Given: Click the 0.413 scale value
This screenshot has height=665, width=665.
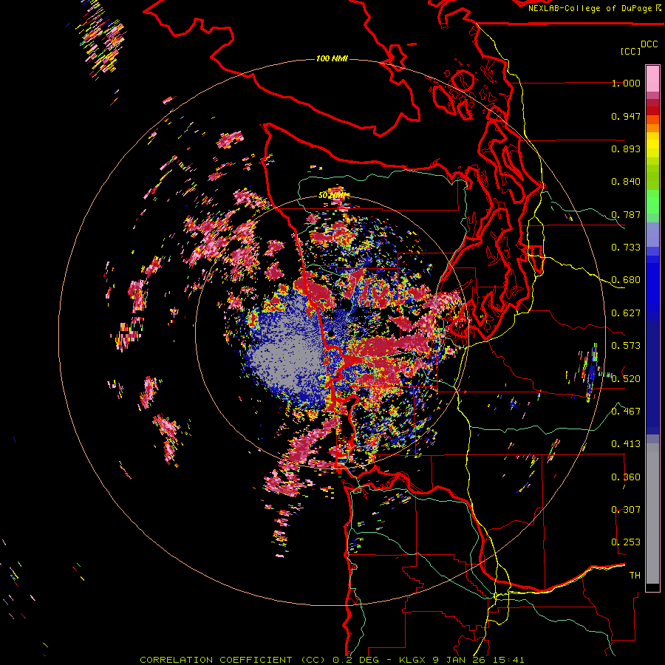Looking at the screenshot, I should point(626,444).
